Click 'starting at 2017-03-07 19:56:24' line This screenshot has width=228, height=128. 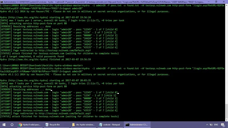[45, 17]
